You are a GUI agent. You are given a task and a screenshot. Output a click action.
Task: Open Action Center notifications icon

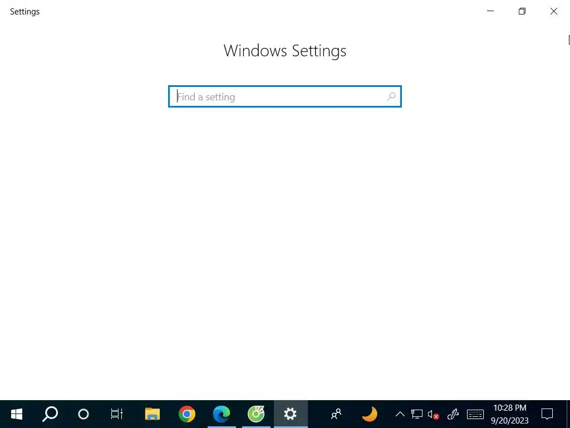pyautogui.click(x=547, y=414)
